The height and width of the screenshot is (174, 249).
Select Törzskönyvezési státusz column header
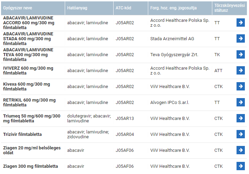229,8
